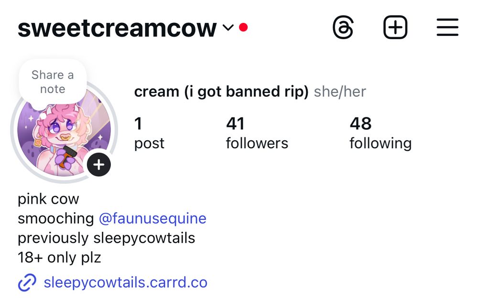Tap the she/her pronouns label
The height and width of the screenshot is (302, 478).
coord(340,91)
